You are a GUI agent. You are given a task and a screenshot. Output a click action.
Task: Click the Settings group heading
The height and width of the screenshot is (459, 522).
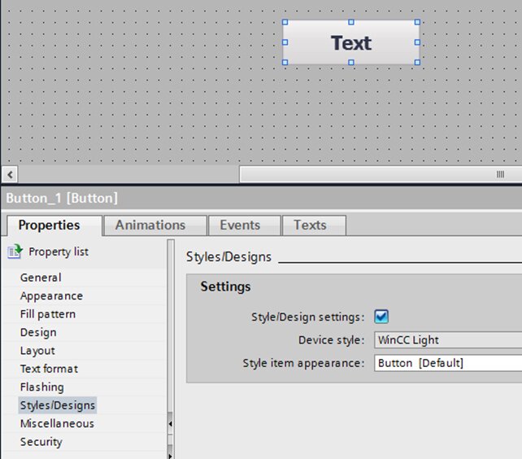pyautogui.click(x=225, y=286)
